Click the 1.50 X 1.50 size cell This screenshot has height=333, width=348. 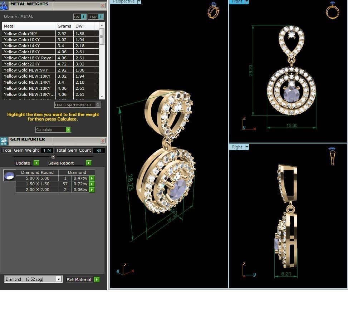pos(37,184)
